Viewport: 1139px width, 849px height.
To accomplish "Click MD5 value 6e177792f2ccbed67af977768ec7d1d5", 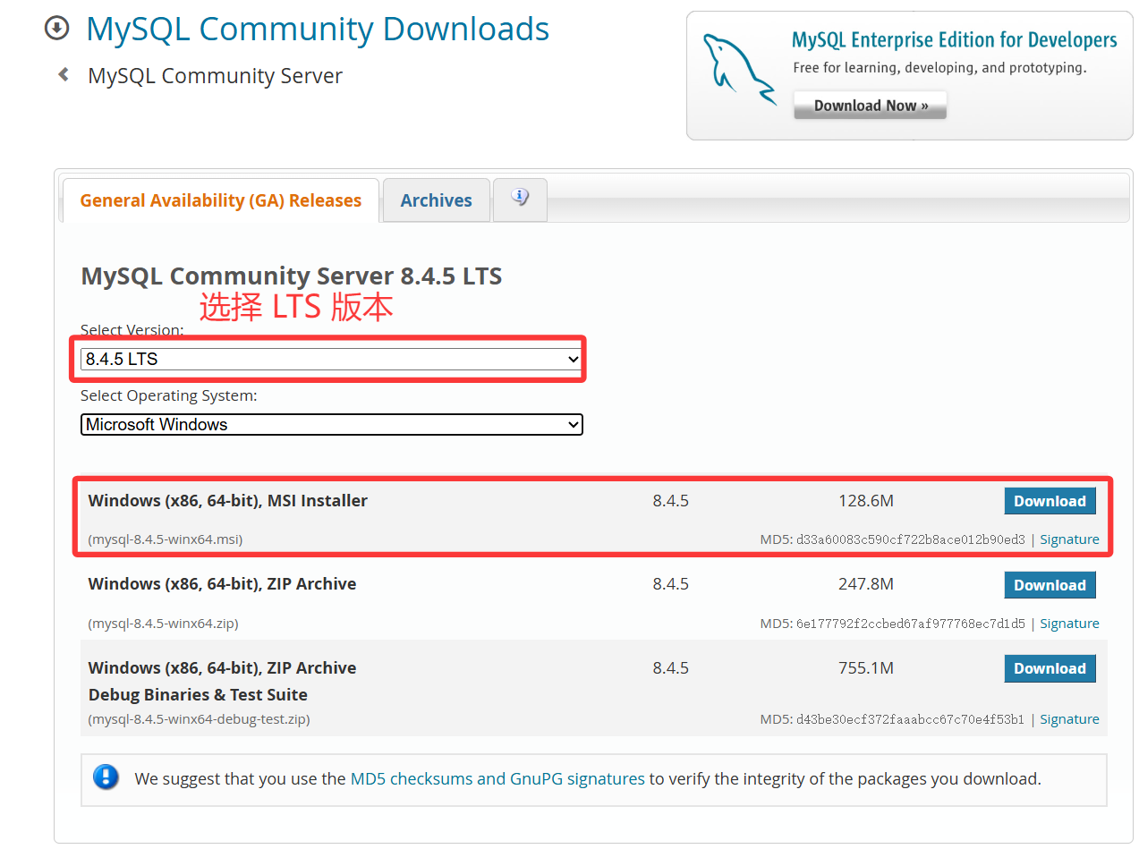I will [911, 624].
